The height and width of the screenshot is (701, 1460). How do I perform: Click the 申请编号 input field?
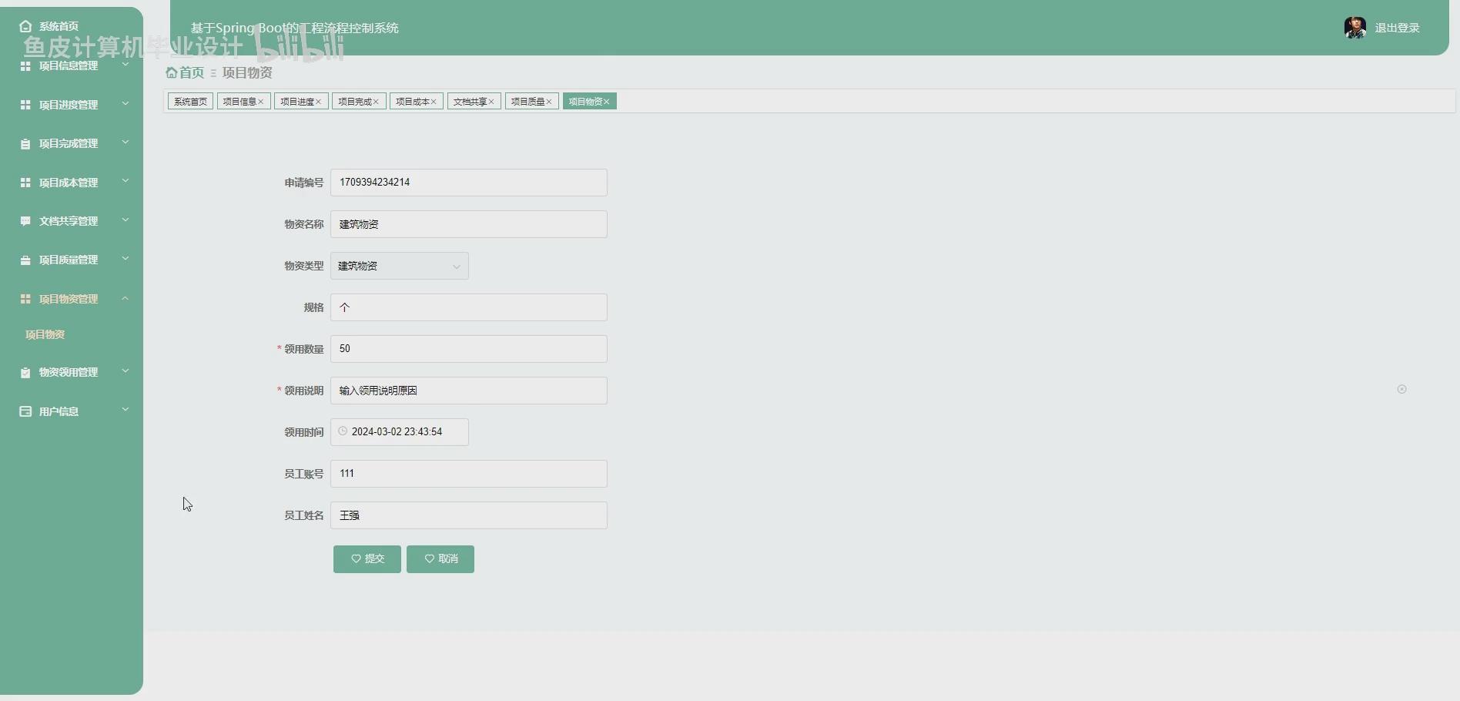click(x=469, y=183)
